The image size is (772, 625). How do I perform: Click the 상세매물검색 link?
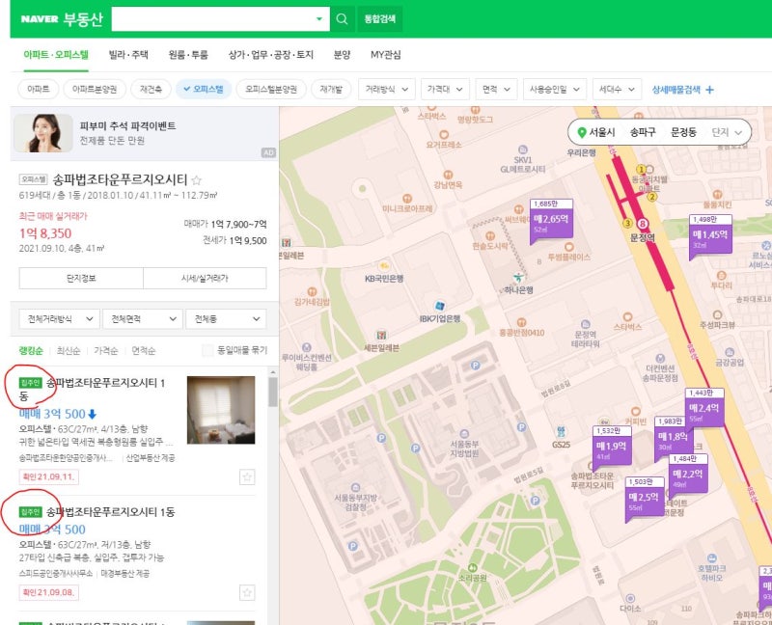coord(676,90)
